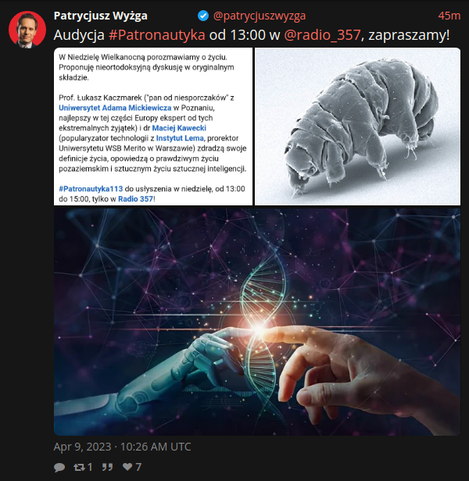Open the @patrycjuszwyzga handle link
469x481 pixels.
coord(260,16)
